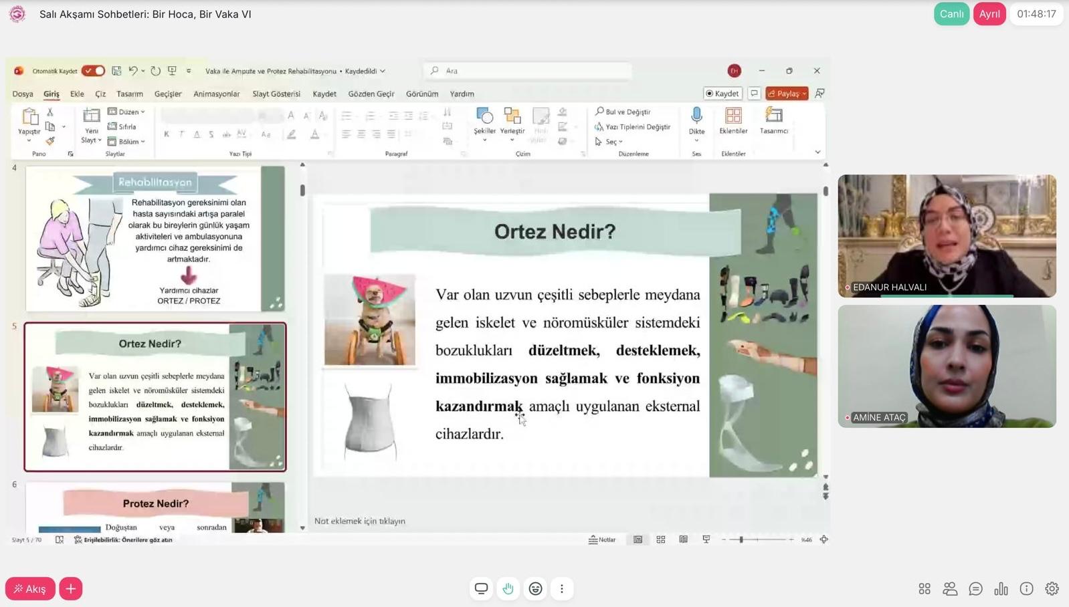
Task: Open the Şekiller shapes gallery
Action: pos(484,118)
